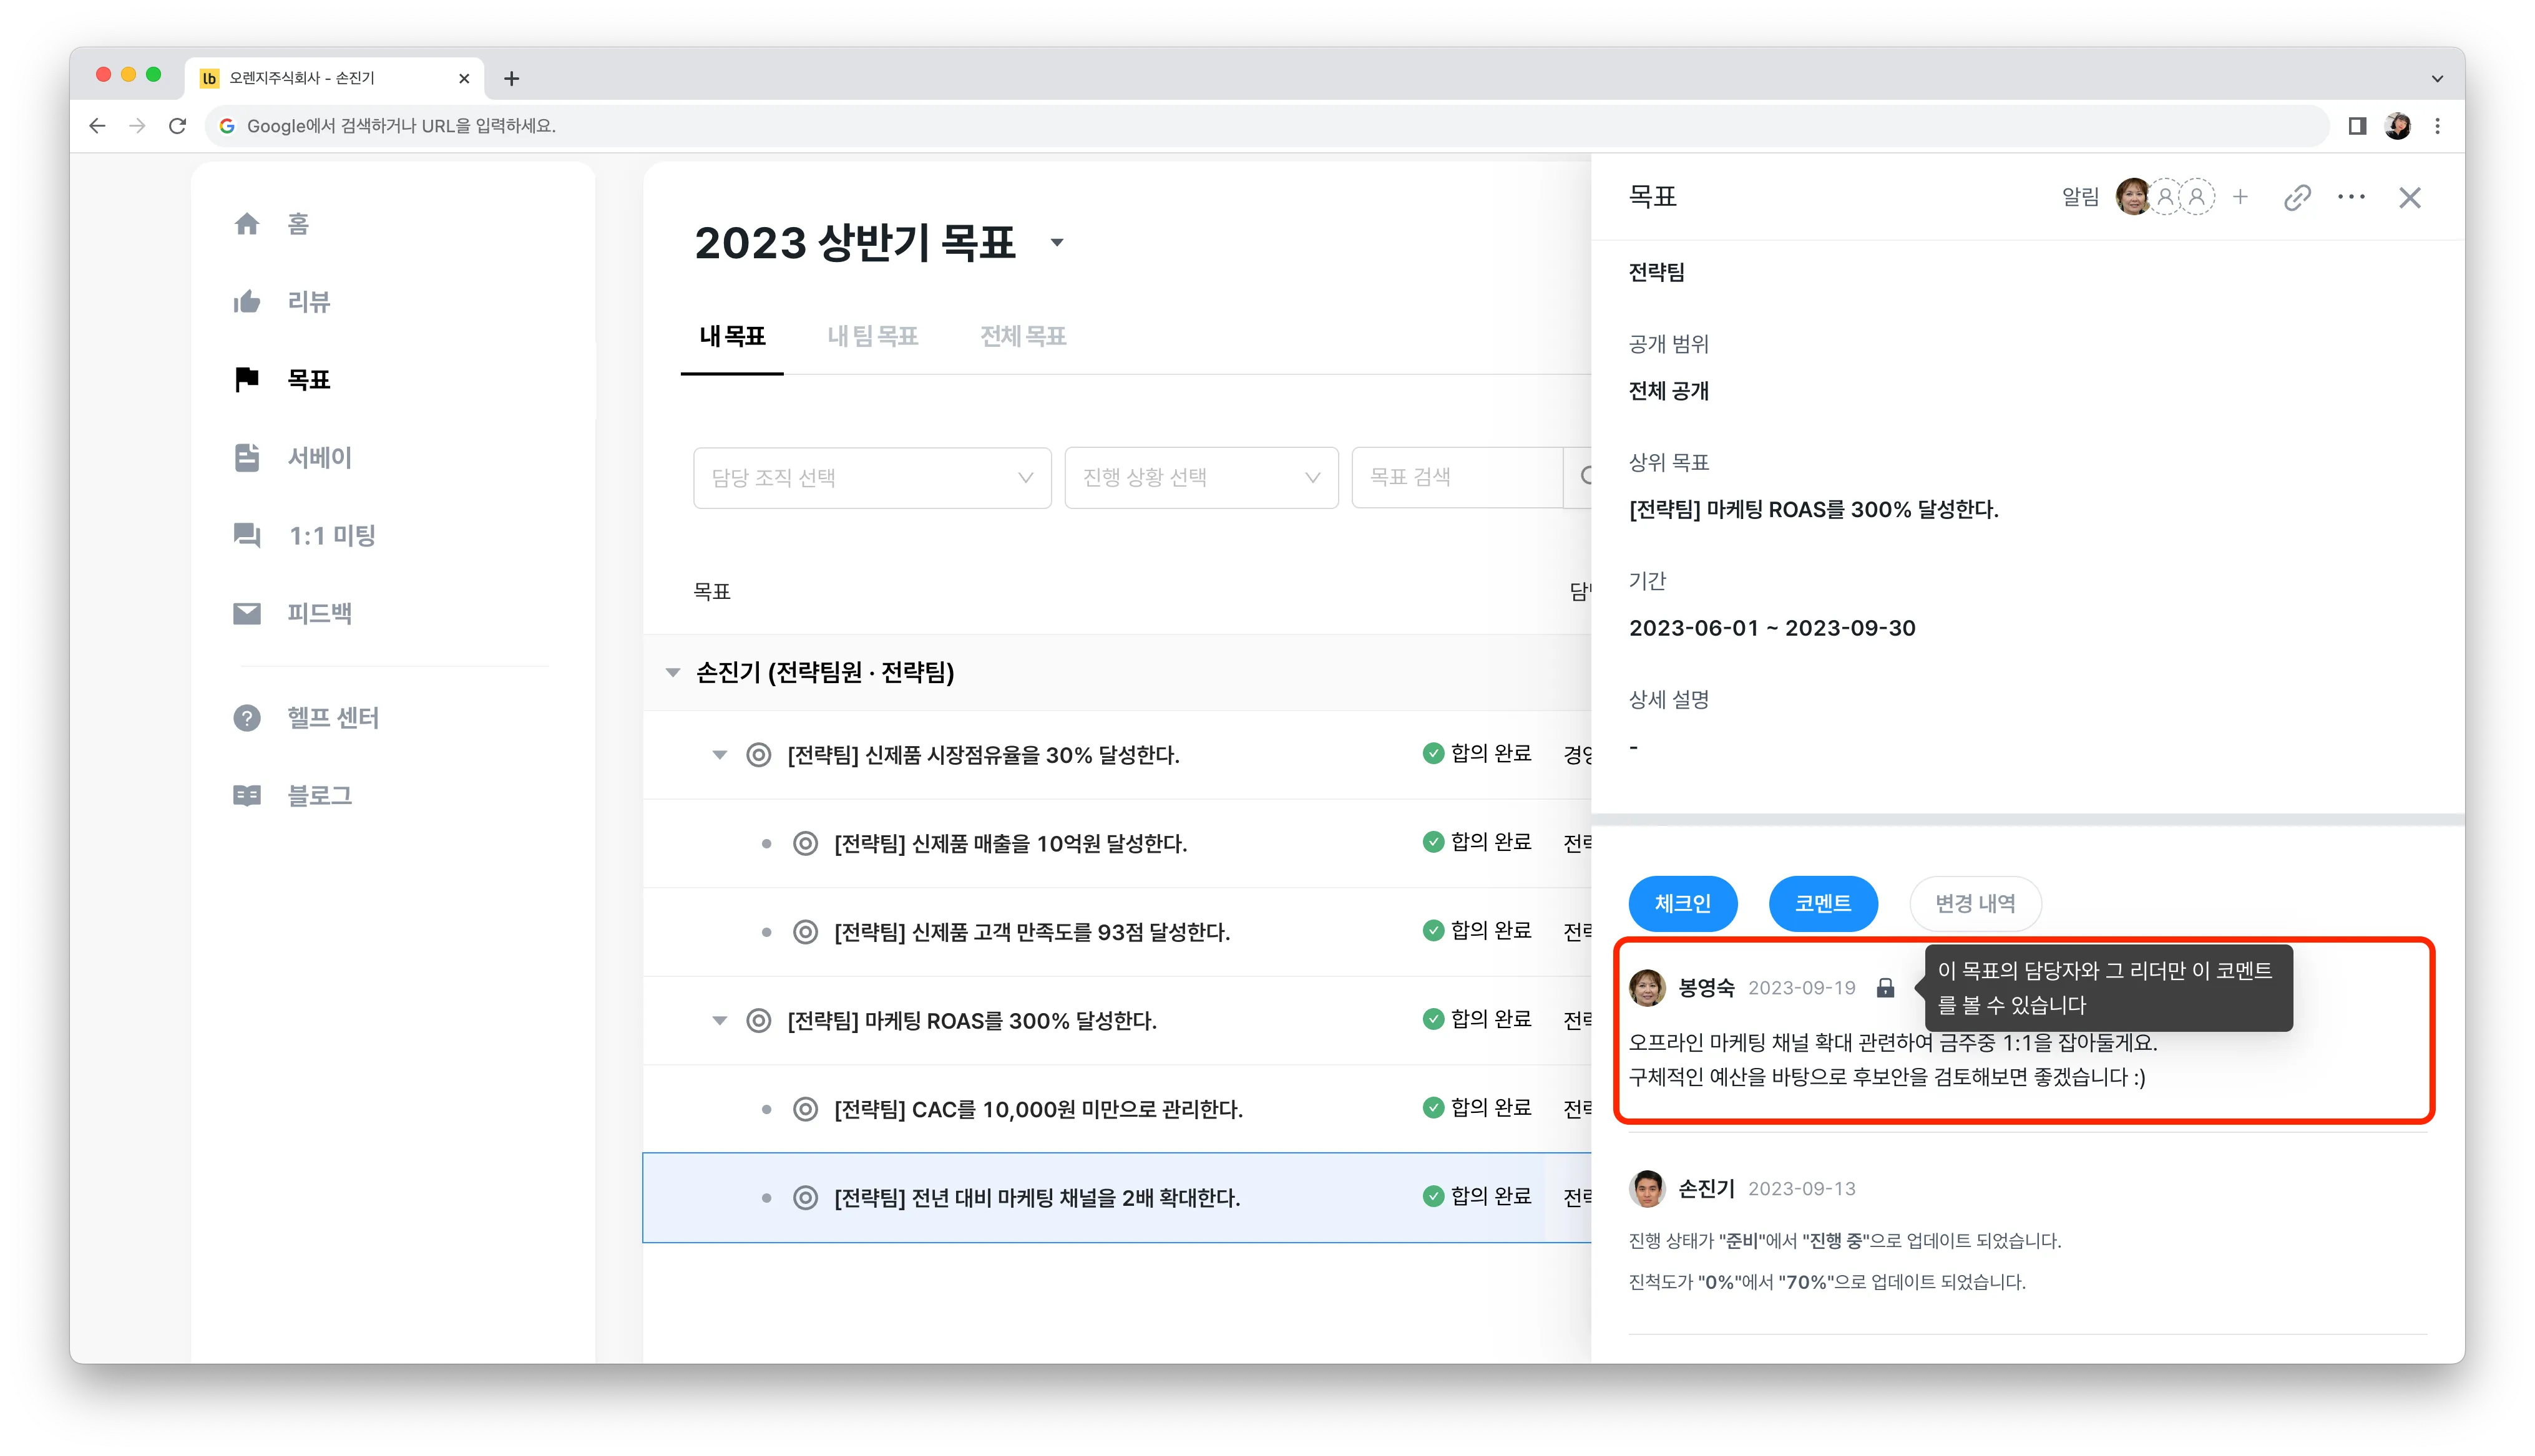Image resolution: width=2535 pixels, height=1456 pixels.
Task: Open goal 신제품 고객 만족도를 93점 달성한다
Action: click(1032, 932)
